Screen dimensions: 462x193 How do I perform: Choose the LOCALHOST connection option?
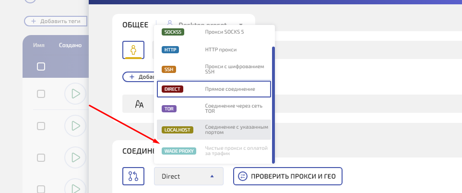214,130
